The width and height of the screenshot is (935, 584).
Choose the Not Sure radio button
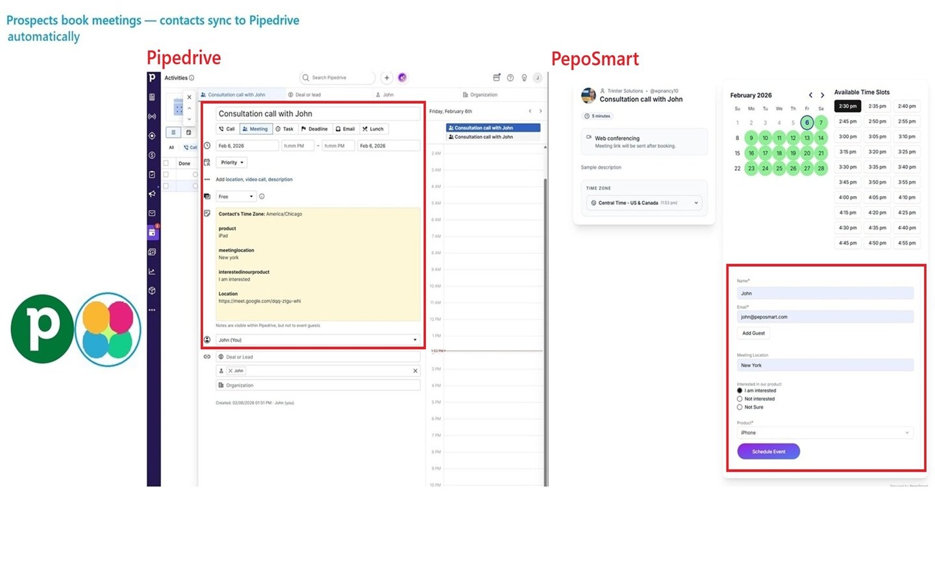pyautogui.click(x=740, y=407)
